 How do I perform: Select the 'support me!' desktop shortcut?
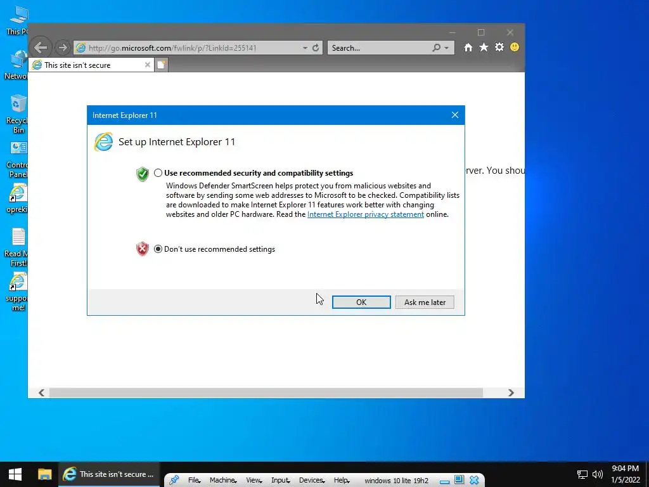click(17, 292)
